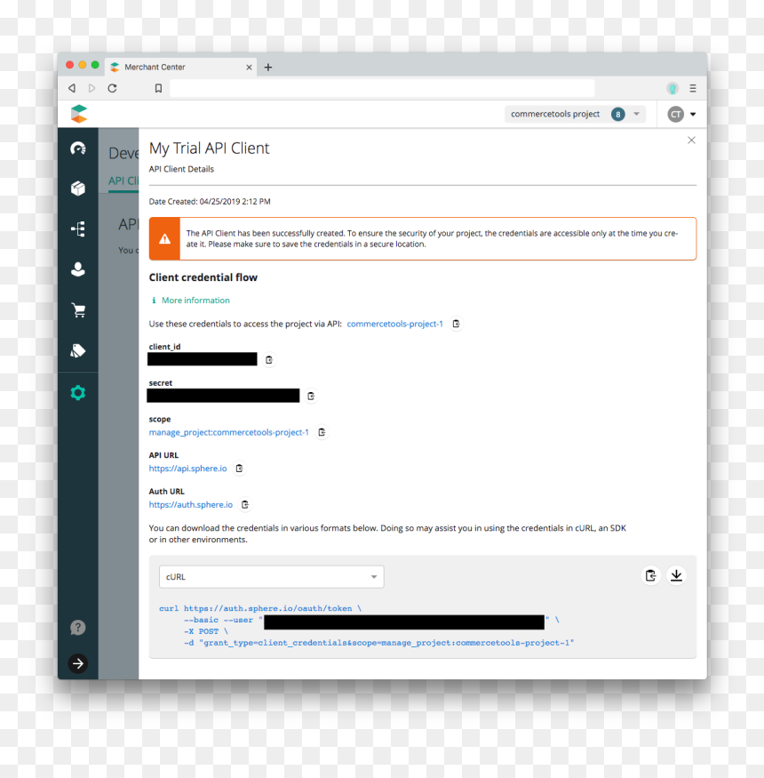Select the Merchant Center browser tab
This screenshot has height=778, width=764.
pyautogui.click(x=180, y=67)
